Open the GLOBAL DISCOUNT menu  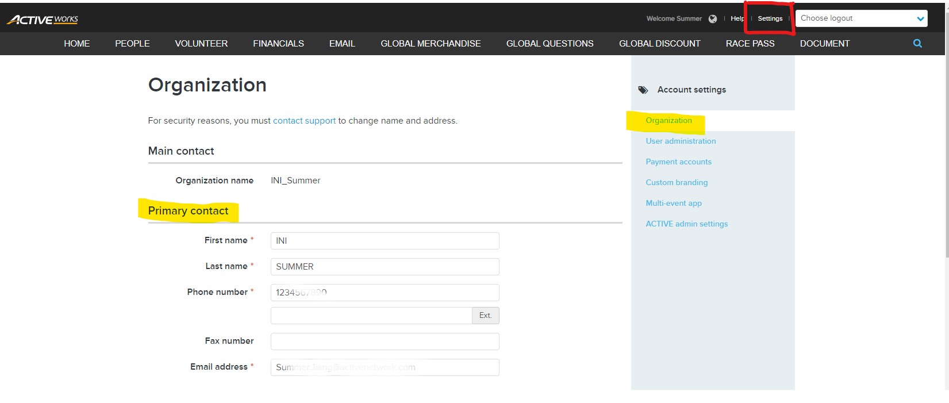click(659, 44)
